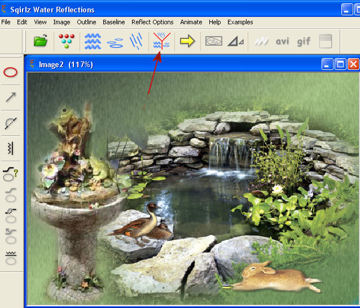Screen dimensions: 360x308
Task: Select the basic ripples wave icon
Action: click(93, 41)
